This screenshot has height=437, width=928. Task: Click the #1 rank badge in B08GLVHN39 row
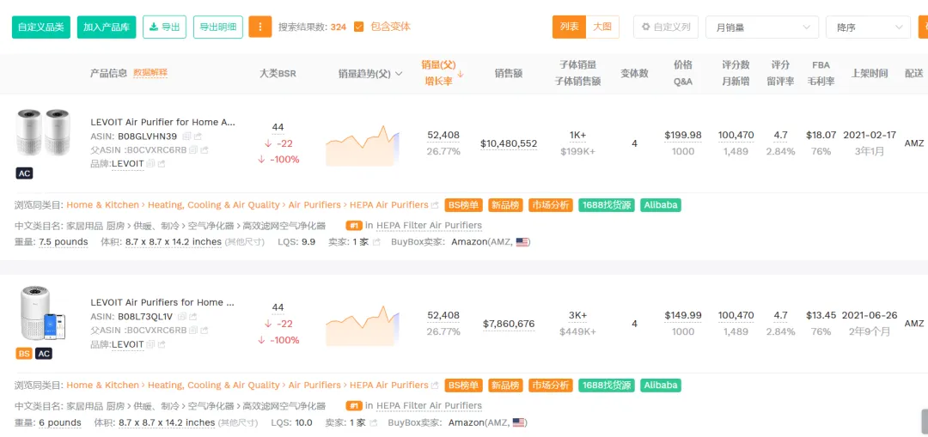(354, 225)
